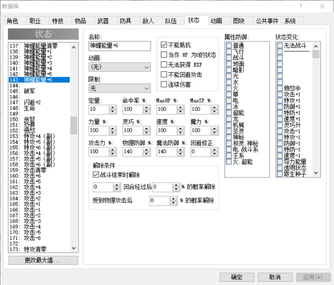This screenshot has width=334, height=285.
Task: Check the 不能回避攻击 option
Action: click(x=164, y=75)
